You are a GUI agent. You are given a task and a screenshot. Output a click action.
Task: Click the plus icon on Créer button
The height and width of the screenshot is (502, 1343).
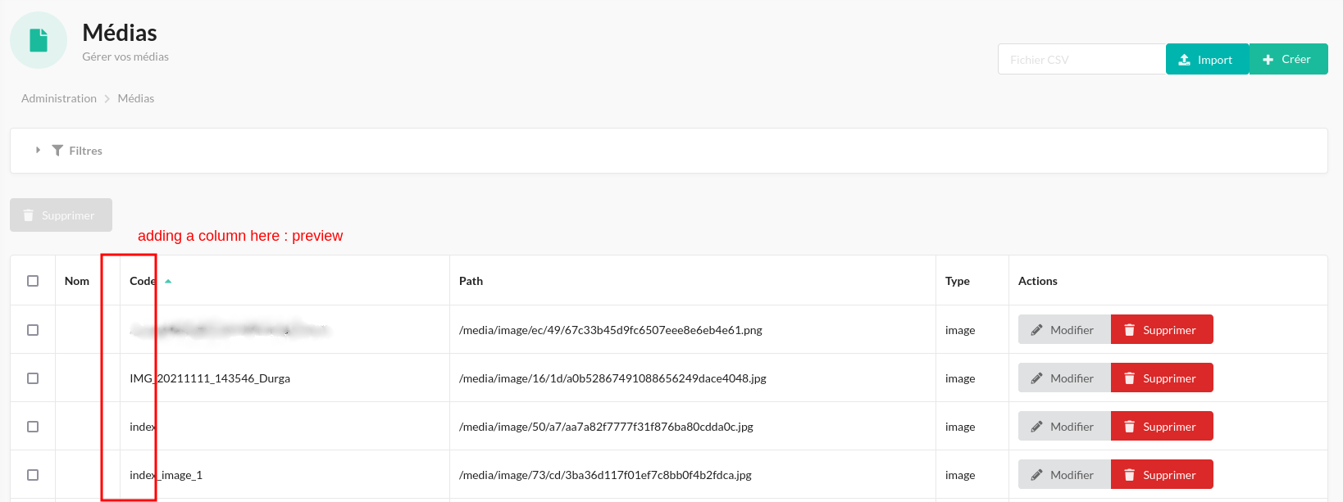click(1268, 60)
